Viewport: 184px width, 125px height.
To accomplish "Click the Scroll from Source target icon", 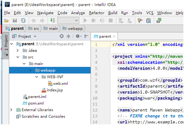I will click(x=62, y=36).
